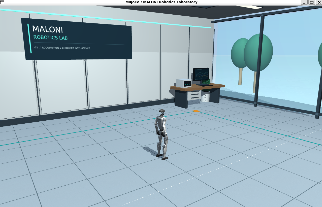The image size is (322, 207).
Task: Open the window menu icon in title bar
Action: (x=2, y=2)
